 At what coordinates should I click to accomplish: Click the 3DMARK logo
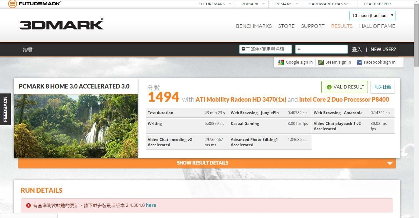click(x=61, y=25)
